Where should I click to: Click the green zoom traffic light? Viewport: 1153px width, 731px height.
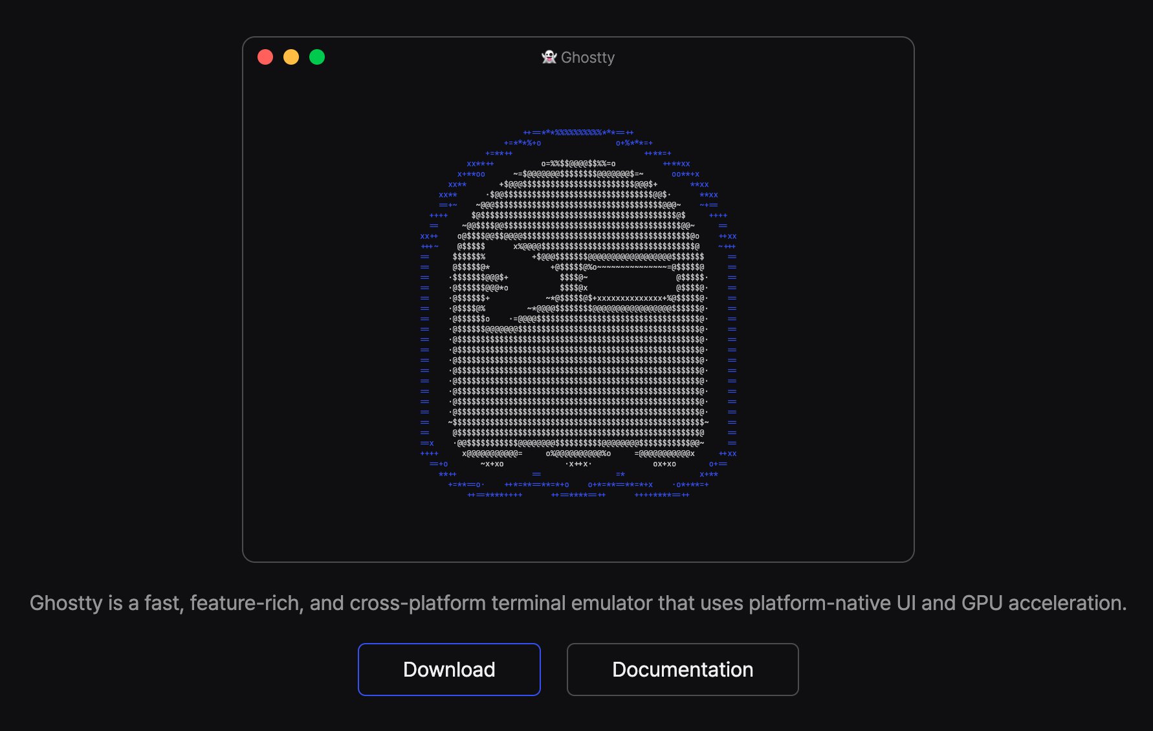[x=317, y=57]
